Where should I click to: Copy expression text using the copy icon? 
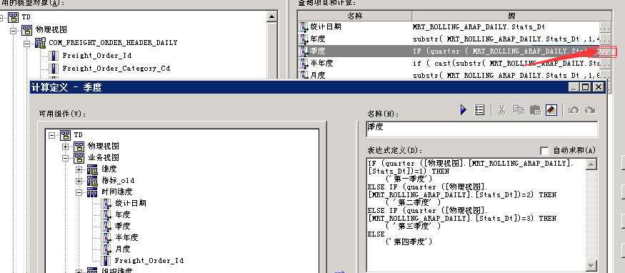click(519, 110)
